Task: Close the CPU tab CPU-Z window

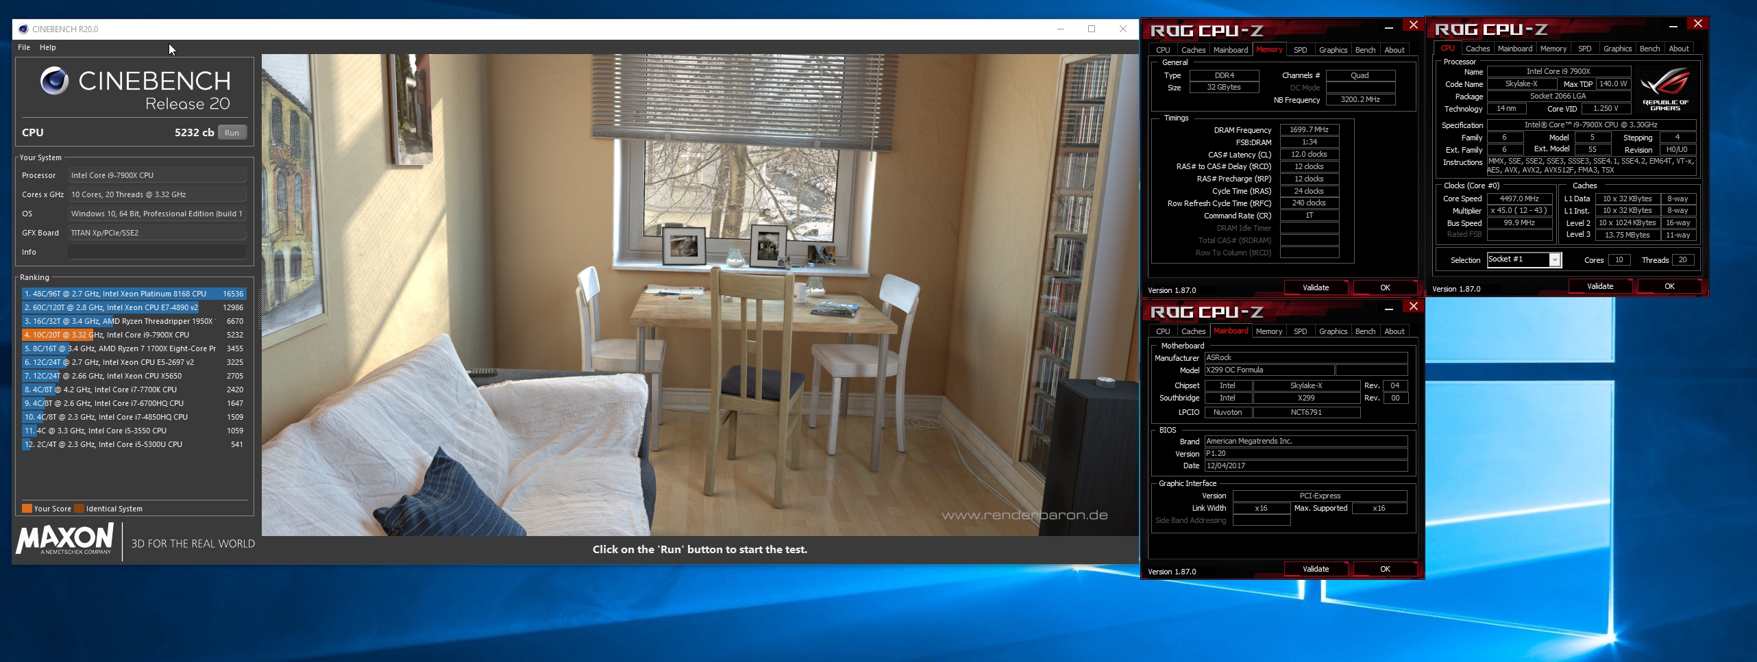Action: point(1697,24)
